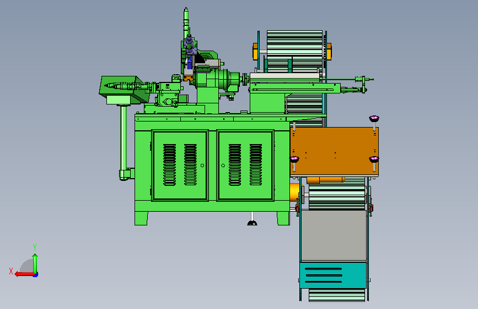Select the right support foot of the machine base
Image resolution: width=478 pixels, height=309 pixels.
point(283,218)
